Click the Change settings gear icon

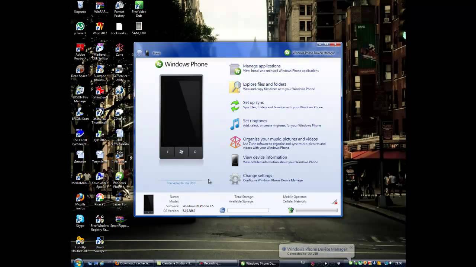click(x=235, y=179)
